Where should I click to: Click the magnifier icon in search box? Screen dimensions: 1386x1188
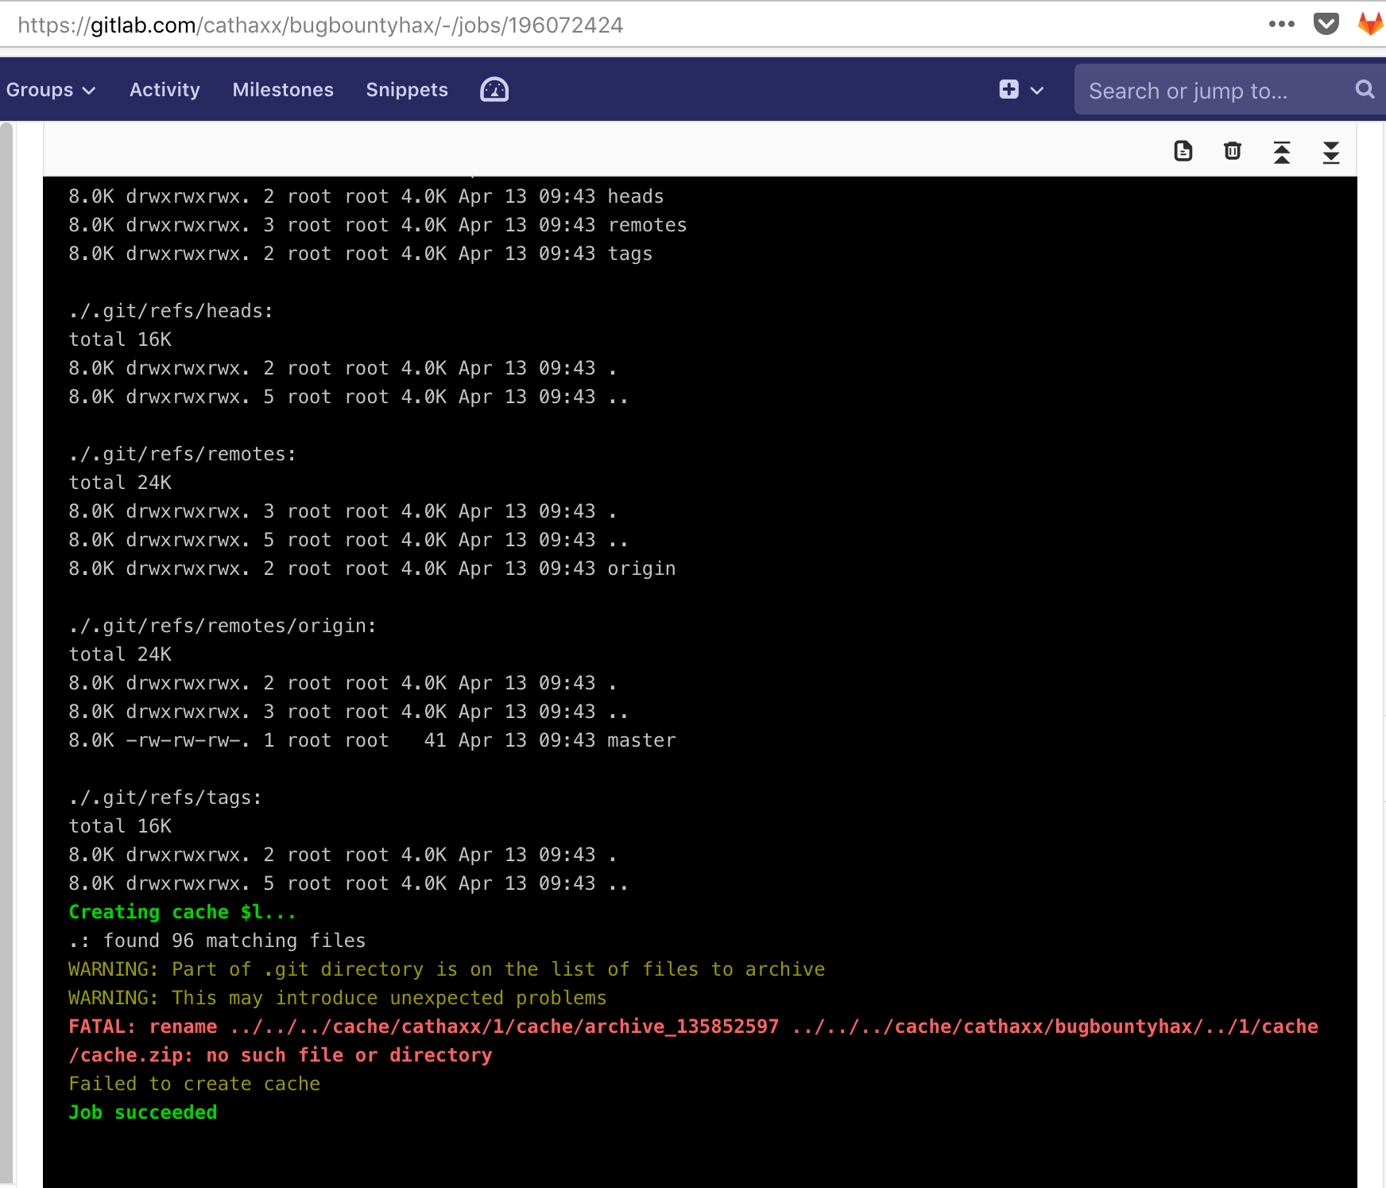[1365, 90]
